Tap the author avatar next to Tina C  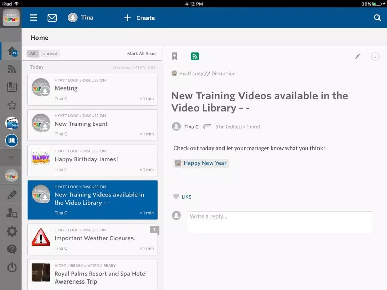[176, 127]
